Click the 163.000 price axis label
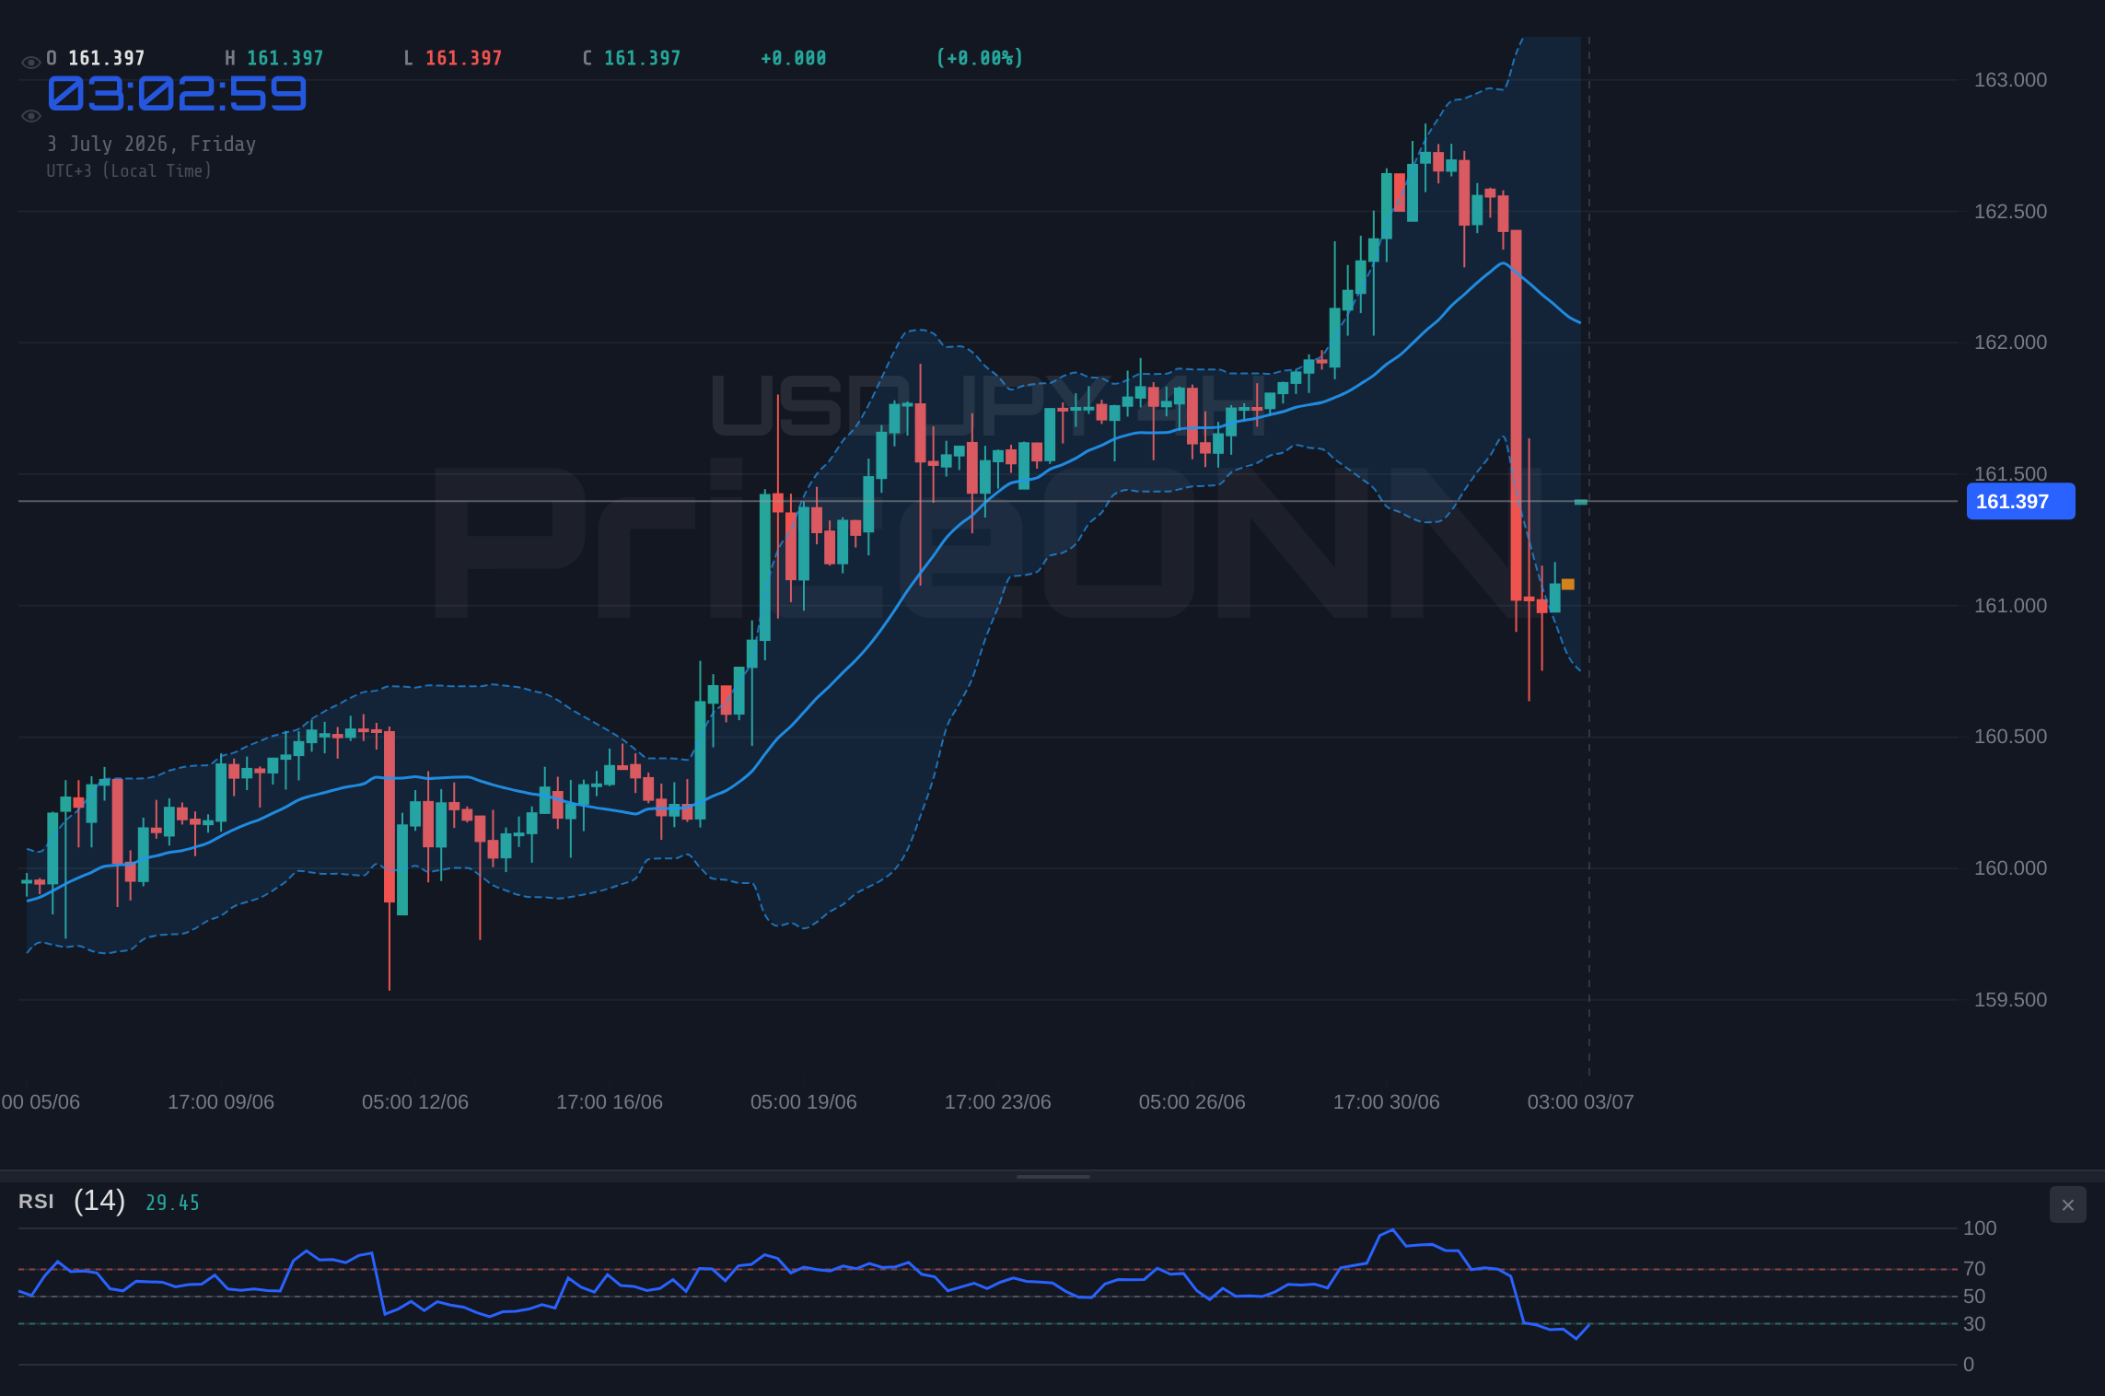 2010,80
